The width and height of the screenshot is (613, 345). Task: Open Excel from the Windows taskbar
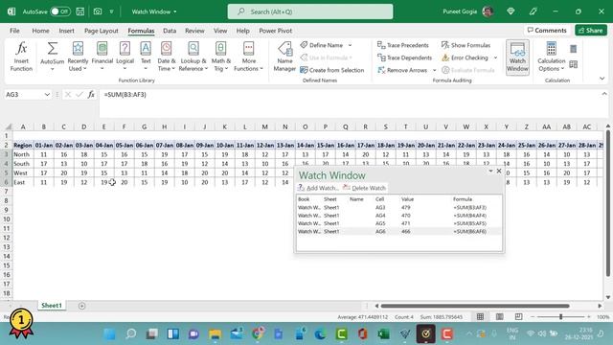pyautogui.click(x=383, y=333)
